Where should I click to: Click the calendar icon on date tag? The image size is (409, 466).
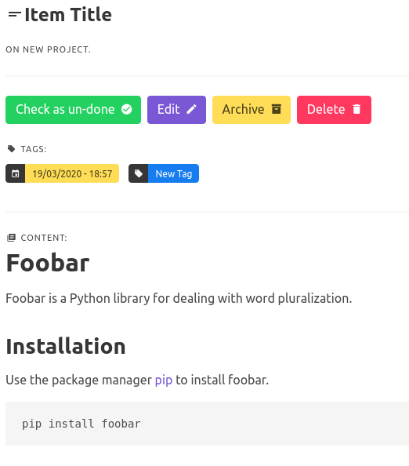coord(16,173)
